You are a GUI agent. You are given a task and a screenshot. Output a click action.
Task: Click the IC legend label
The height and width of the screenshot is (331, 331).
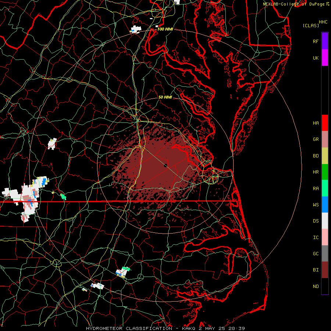(x=316, y=238)
